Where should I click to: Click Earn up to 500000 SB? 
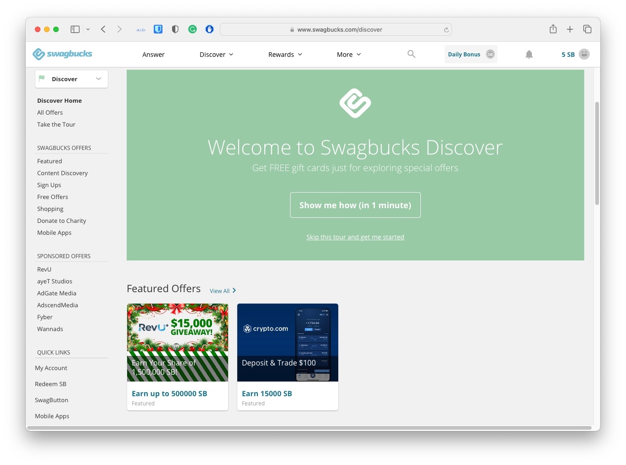tap(169, 393)
